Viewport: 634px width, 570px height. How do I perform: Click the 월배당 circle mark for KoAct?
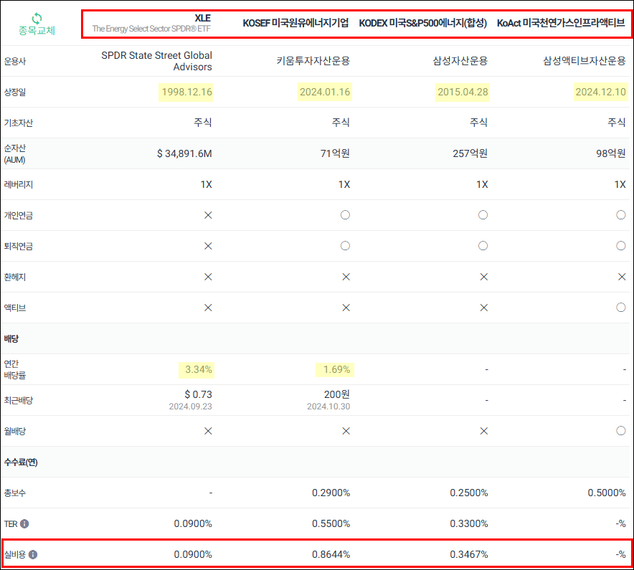click(620, 430)
